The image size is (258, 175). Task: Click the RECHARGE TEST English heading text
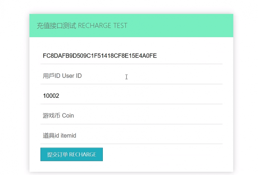click(x=103, y=26)
